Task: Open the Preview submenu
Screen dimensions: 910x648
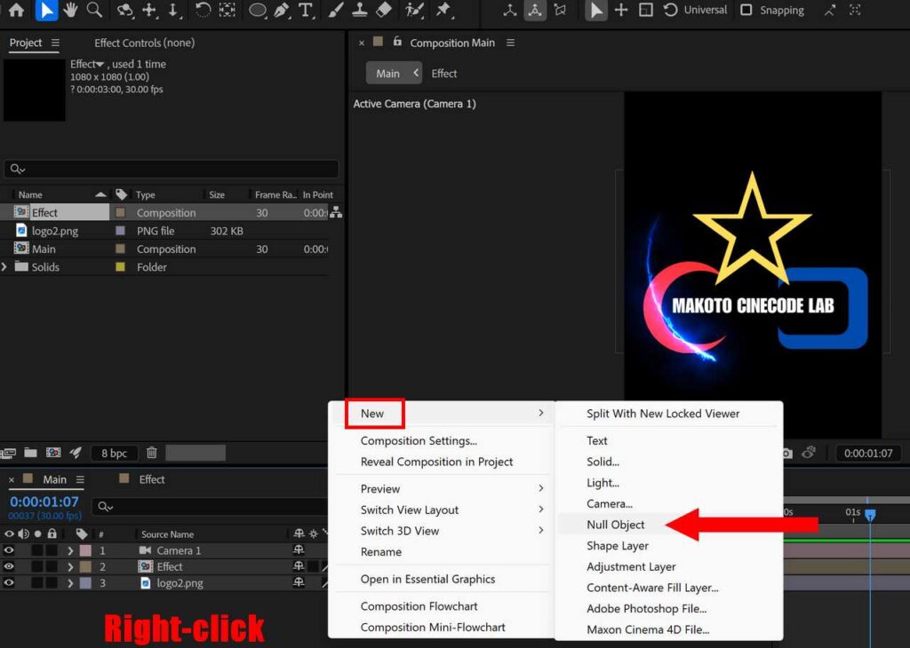Action: point(442,488)
